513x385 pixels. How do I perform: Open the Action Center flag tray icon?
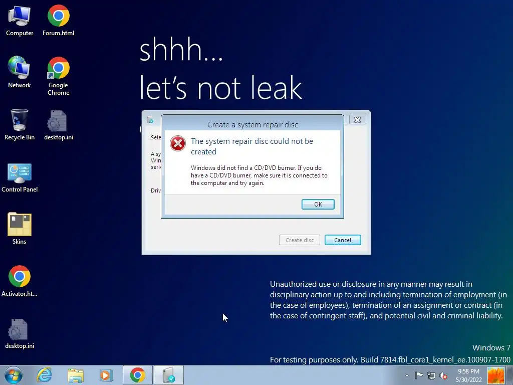[x=419, y=375]
